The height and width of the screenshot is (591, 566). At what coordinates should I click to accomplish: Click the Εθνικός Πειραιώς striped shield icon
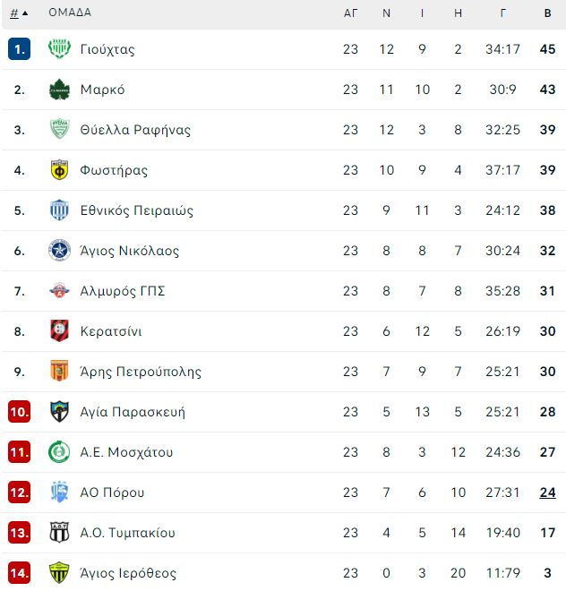pyautogui.click(x=60, y=210)
